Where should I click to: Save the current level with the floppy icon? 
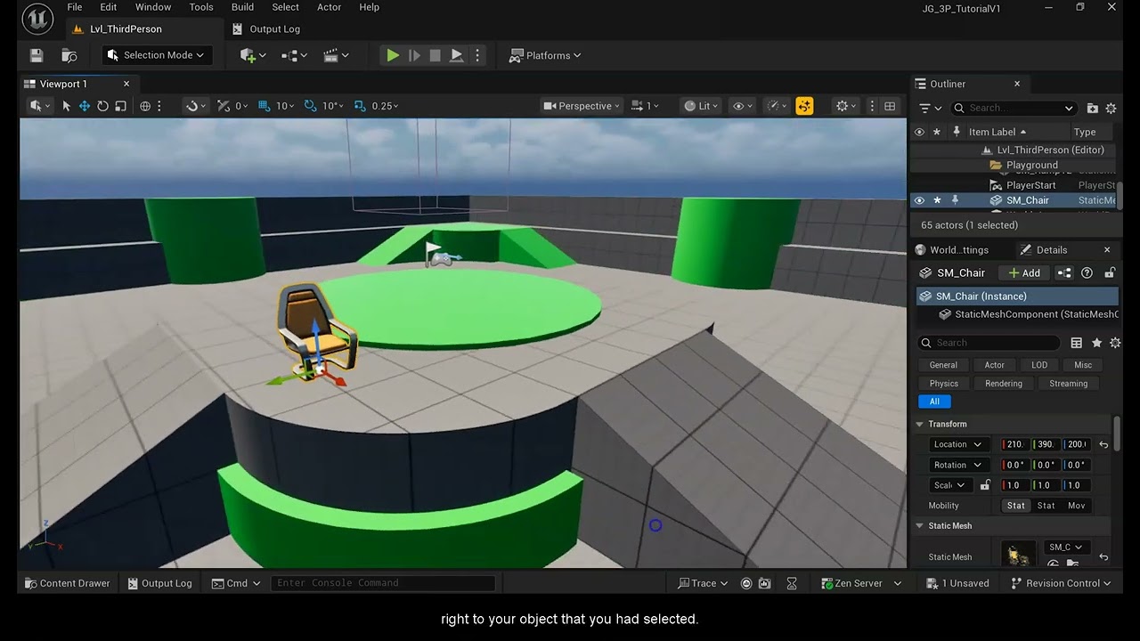[37, 55]
